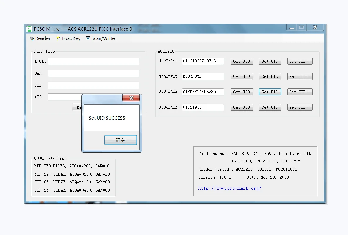Open the proxmark.org link
This screenshot has height=235, width=348.
pyautogui.click(x=230, y=188)
